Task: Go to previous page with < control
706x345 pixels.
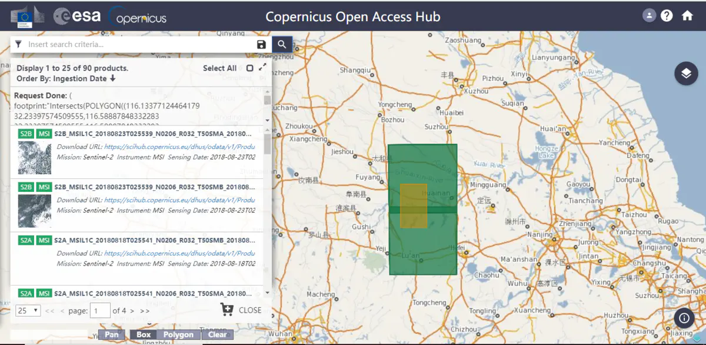Action: pos(62,311)
